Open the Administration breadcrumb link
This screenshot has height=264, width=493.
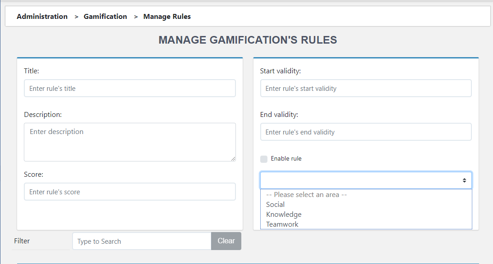tap(42, 17)
